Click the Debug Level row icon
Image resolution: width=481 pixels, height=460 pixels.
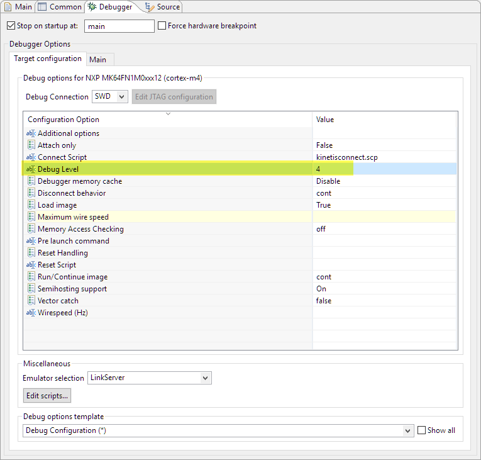[31, 169]
